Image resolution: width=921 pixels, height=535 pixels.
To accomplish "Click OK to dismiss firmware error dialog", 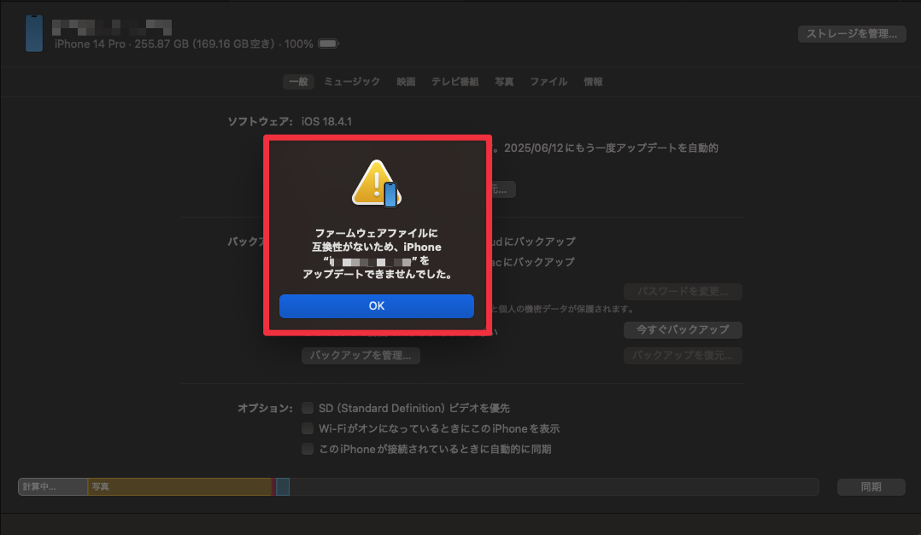I will click(377, 306).
